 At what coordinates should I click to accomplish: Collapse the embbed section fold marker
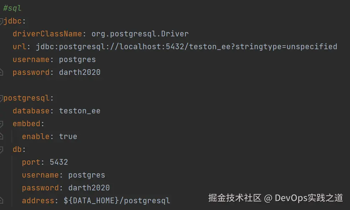click(x=1, y=124)
